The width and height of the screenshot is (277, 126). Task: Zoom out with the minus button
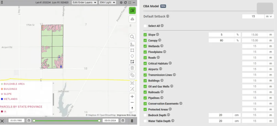(x=132, y=102)
